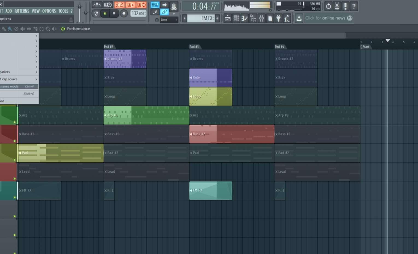This screenshot has width=418, height=254.
Task: Toggle loop recording button
Action: pos(141,5)
